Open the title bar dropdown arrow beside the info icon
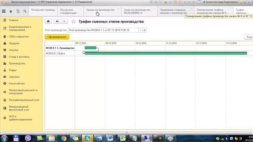This screenshot has height=142, width=253. point(245,2)
